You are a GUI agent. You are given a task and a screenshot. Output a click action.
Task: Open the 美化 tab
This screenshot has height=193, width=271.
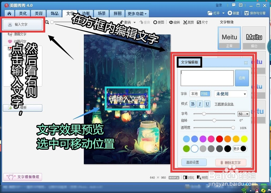click(x=23, y=14)
